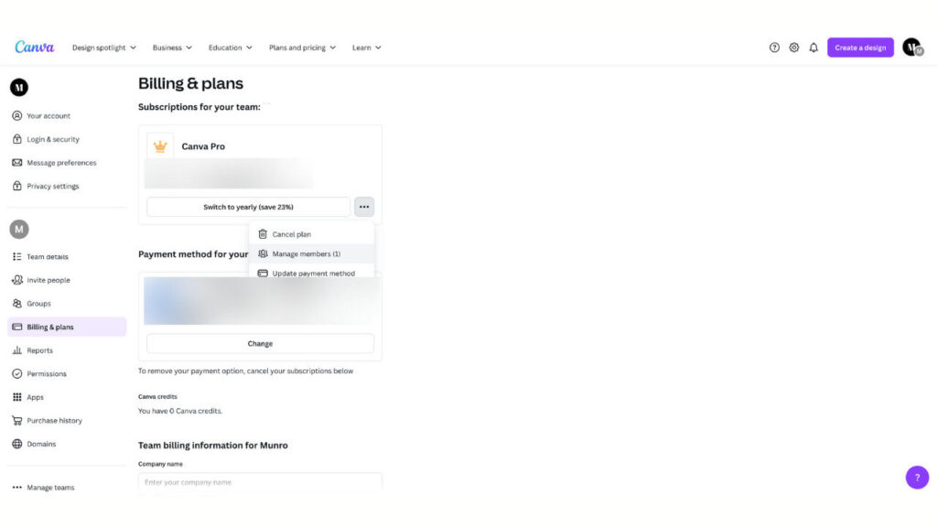
Task: Click the Billing & plans card icon
Action: [17, 327]
